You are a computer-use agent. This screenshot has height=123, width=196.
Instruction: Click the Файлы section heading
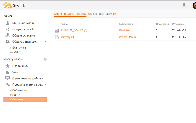pos(8,16)
